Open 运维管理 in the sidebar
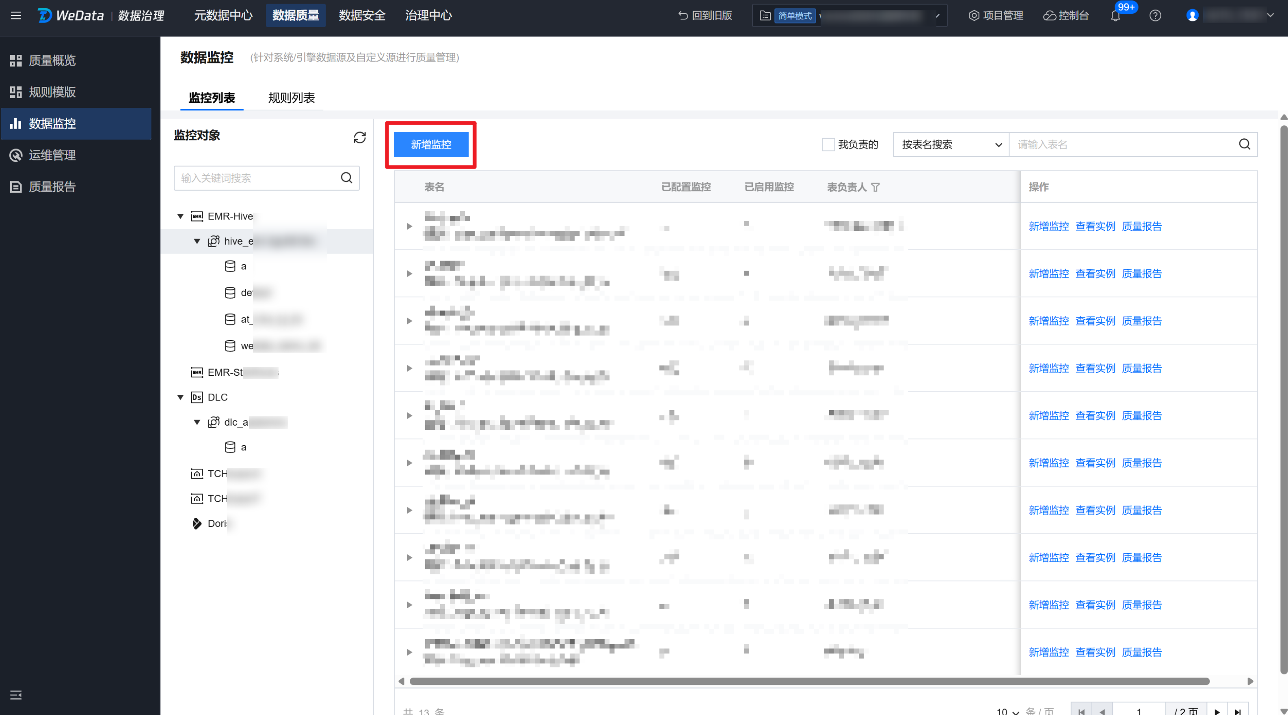This screenshot has height=715, width=1288. coord(76,155)
